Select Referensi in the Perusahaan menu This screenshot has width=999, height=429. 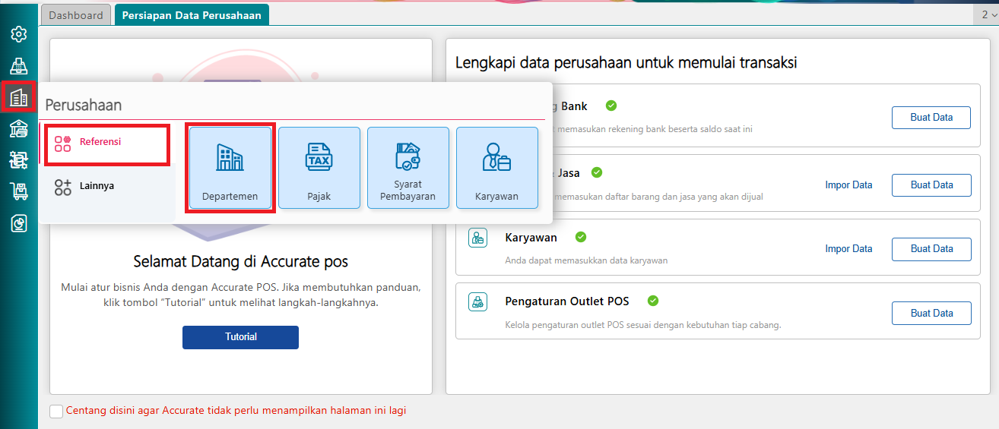106,144
